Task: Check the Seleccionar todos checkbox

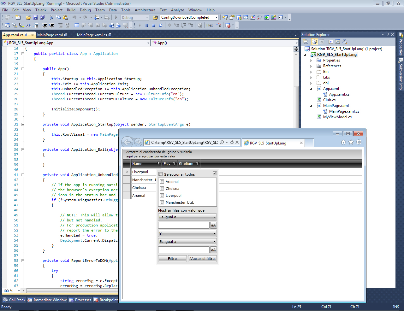Action: click(x=160, y=174)
